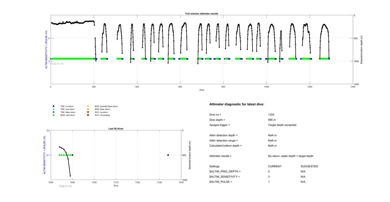Click 'No return, water depth > target depth' text

291,156
